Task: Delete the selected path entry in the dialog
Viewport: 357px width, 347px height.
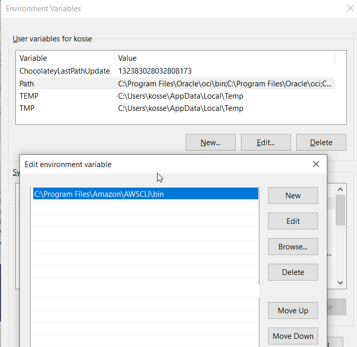Action: coord(293,272)
